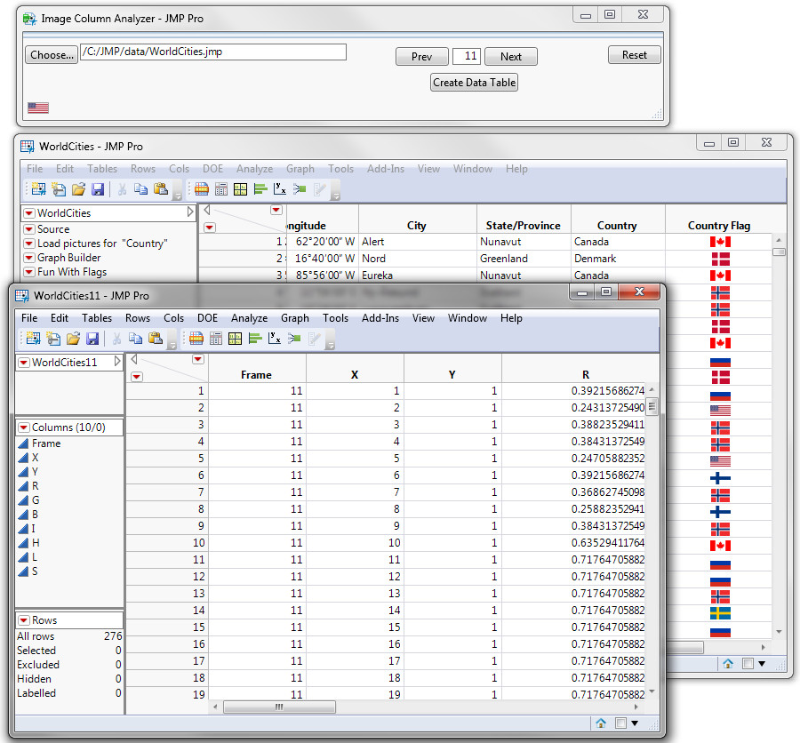Open the red triangle menu beside Columns (10/0)
Screen dimensions: 800x743
[23, 427]
